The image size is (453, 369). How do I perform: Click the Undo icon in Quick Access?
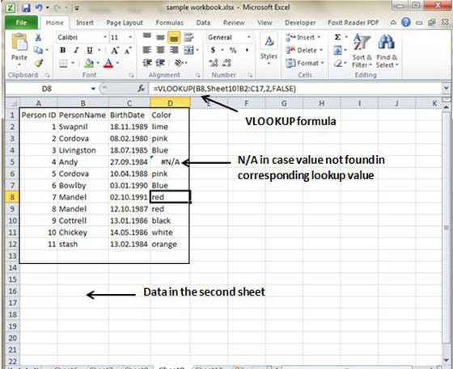[39, 8]
